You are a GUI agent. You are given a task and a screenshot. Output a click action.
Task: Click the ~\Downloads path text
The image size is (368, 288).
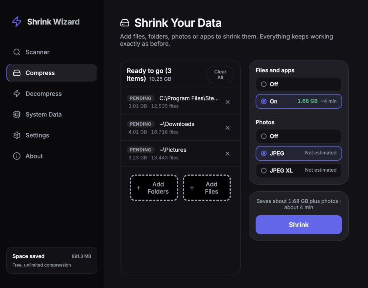coord(177,124)
